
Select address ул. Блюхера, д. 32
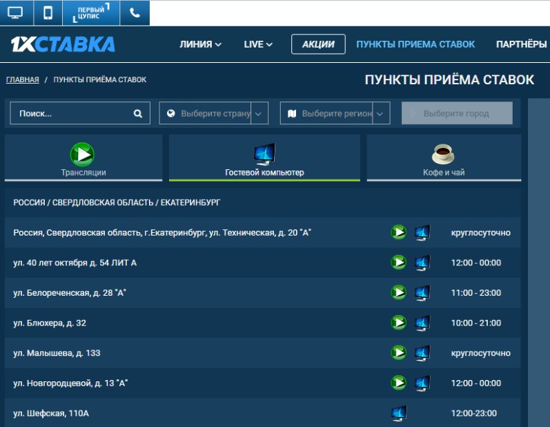tap(50, 323)
